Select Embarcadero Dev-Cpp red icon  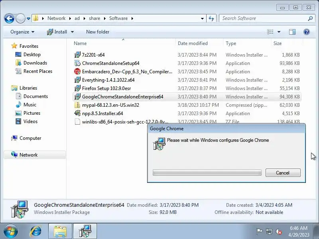(77, 72)
